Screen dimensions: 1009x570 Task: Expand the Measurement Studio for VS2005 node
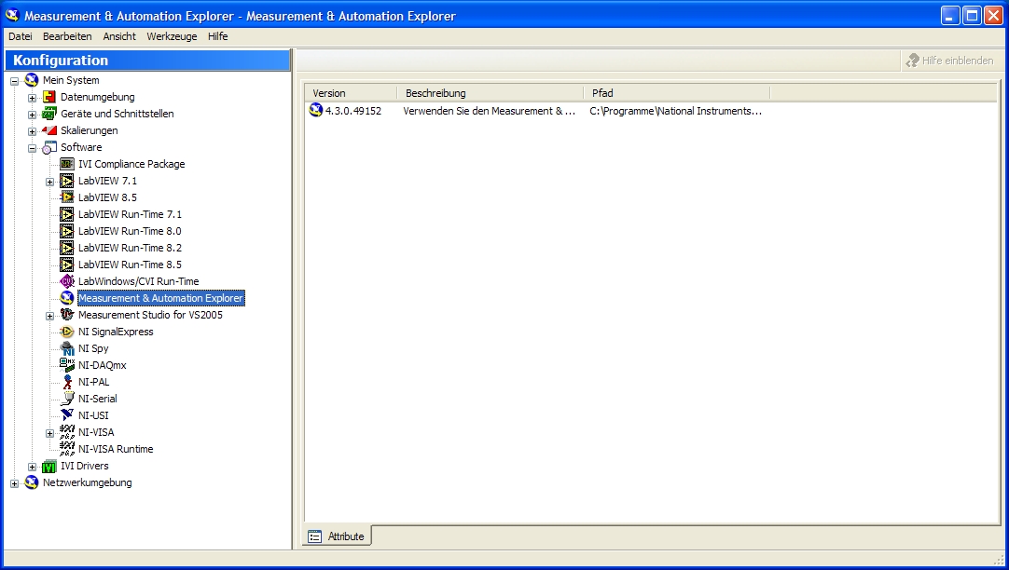point(49,316)
